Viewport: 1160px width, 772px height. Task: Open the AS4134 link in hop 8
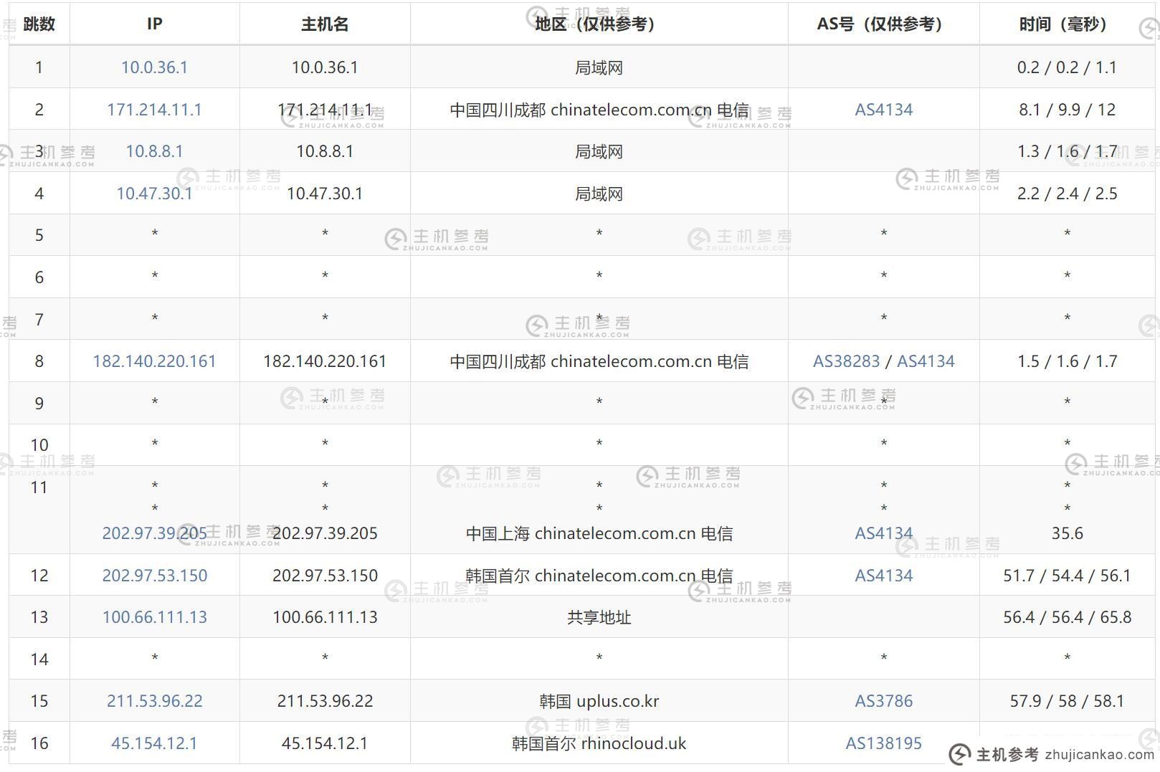[x=926, y=361]
